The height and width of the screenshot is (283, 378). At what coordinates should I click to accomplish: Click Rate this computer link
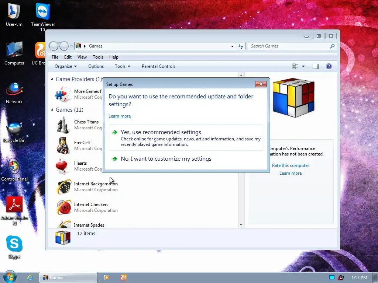pos(291,165)
